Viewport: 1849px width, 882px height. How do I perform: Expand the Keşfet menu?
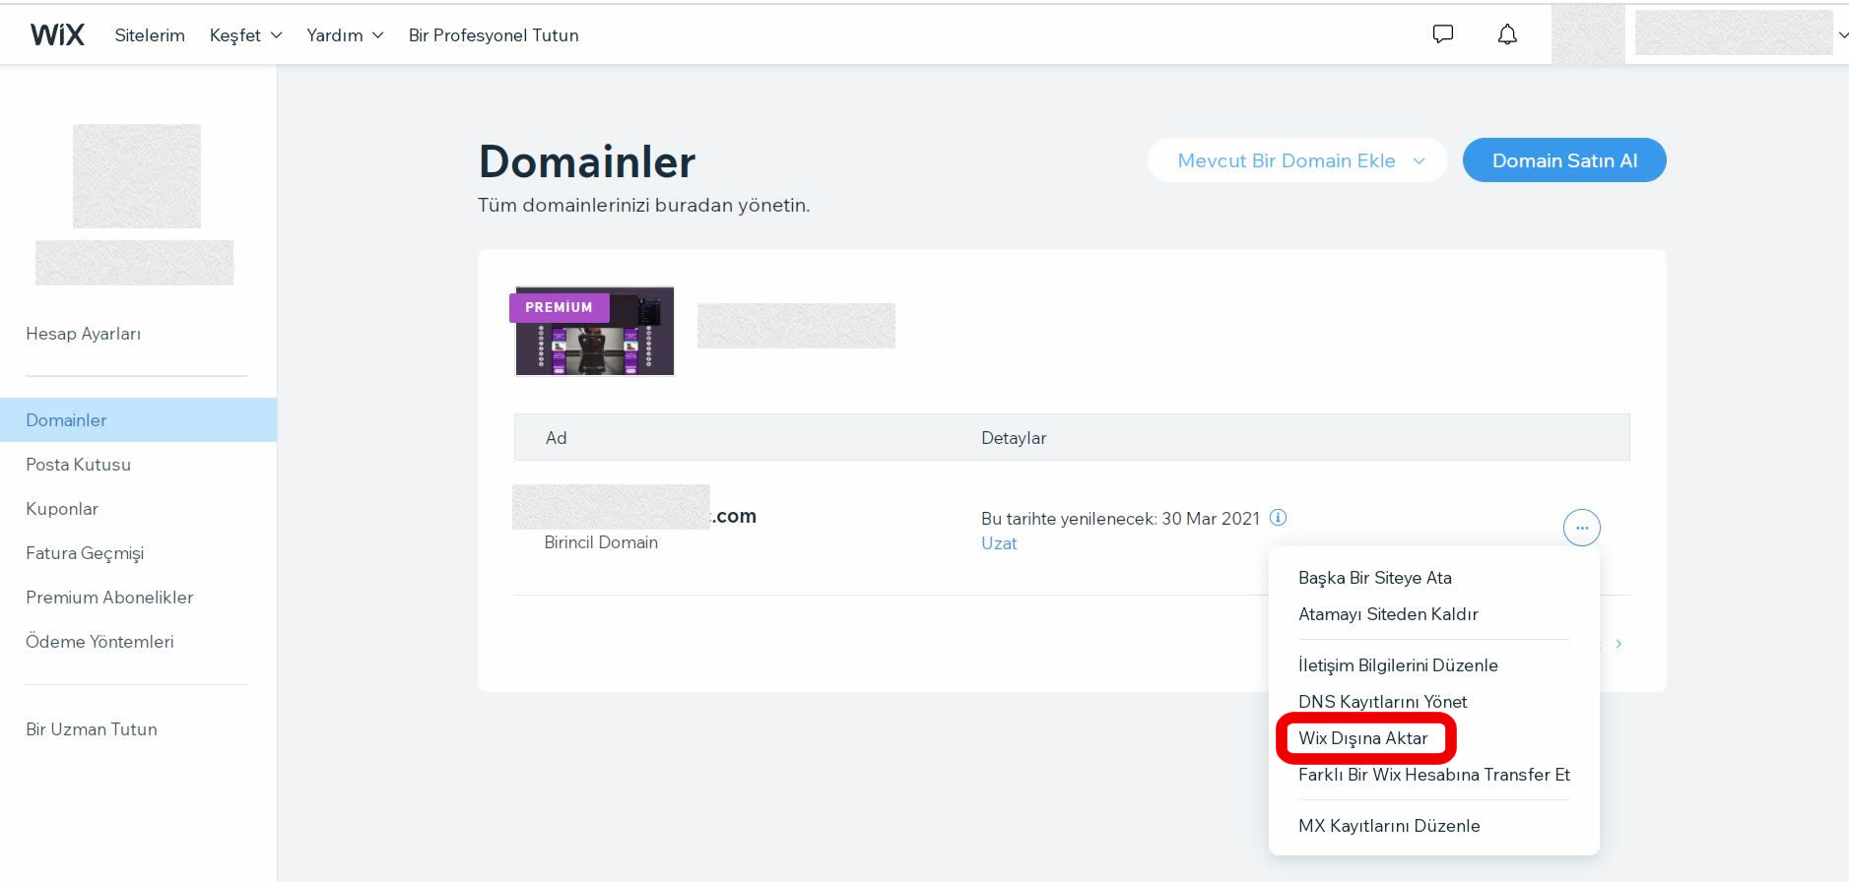point(246,35)
